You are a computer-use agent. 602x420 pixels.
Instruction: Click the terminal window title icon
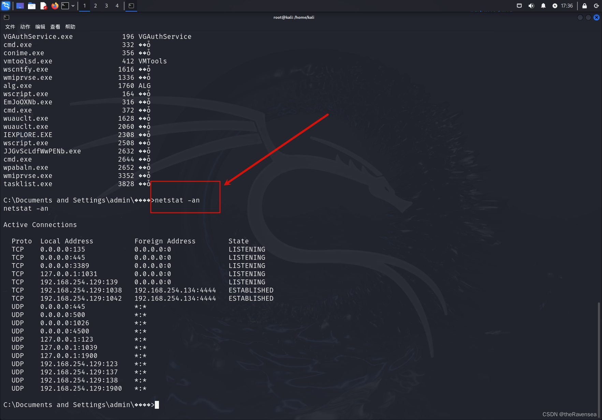coord(6,17)
